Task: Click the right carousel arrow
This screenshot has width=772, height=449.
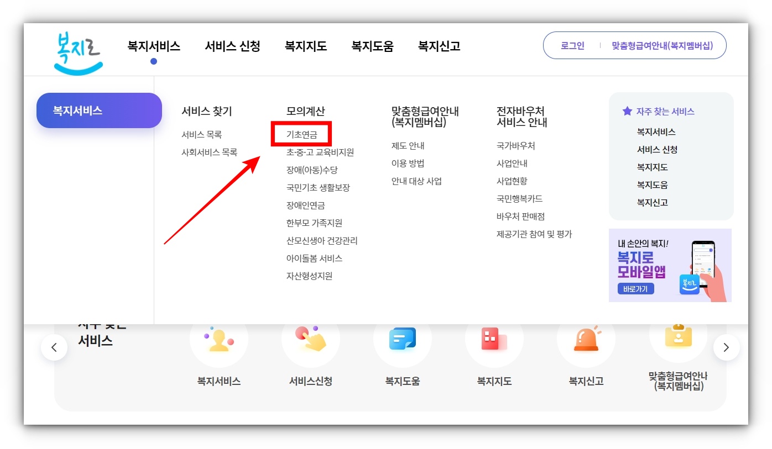Action: click(727, 347)
